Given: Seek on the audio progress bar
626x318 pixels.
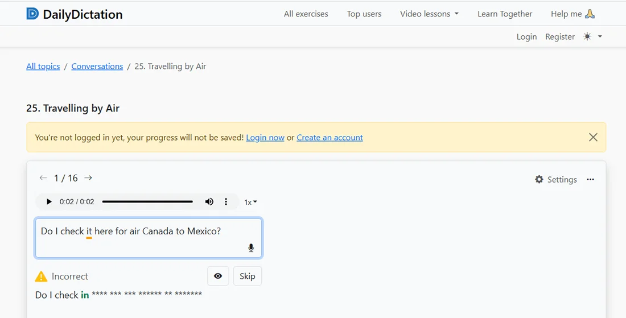Looking at the screenshot, I should 147,201.
